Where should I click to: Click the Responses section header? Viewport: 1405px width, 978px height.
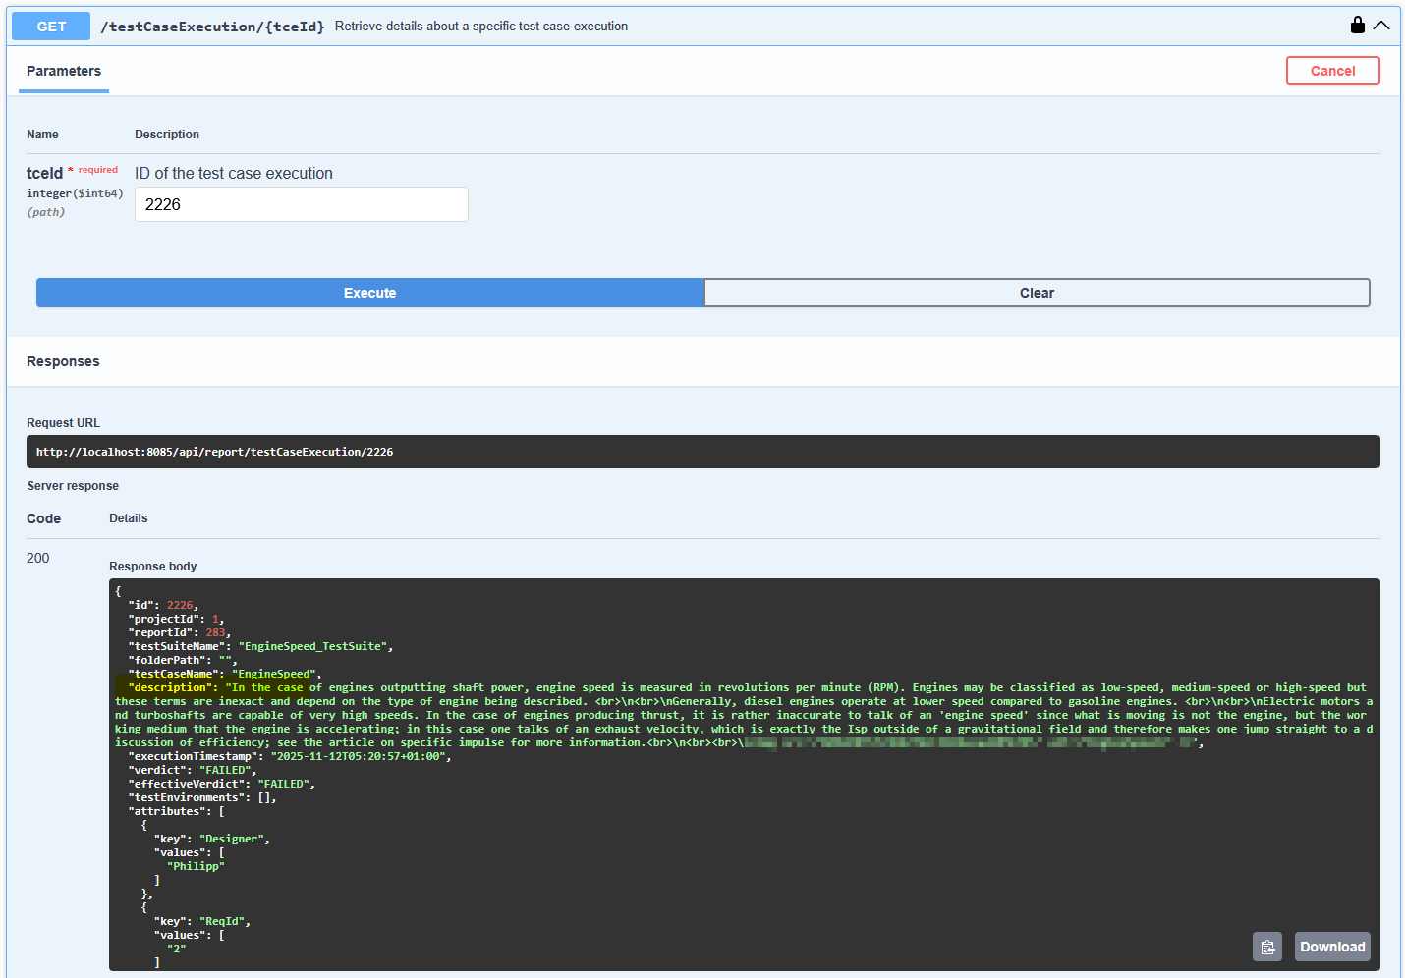(x=63, y=361)
